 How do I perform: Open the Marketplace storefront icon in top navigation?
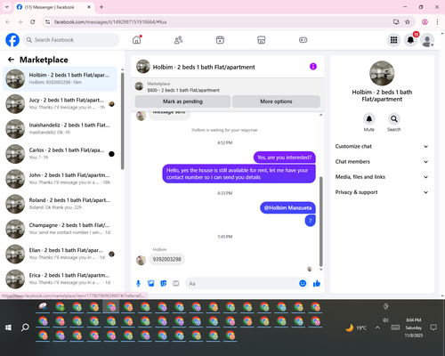262,40
